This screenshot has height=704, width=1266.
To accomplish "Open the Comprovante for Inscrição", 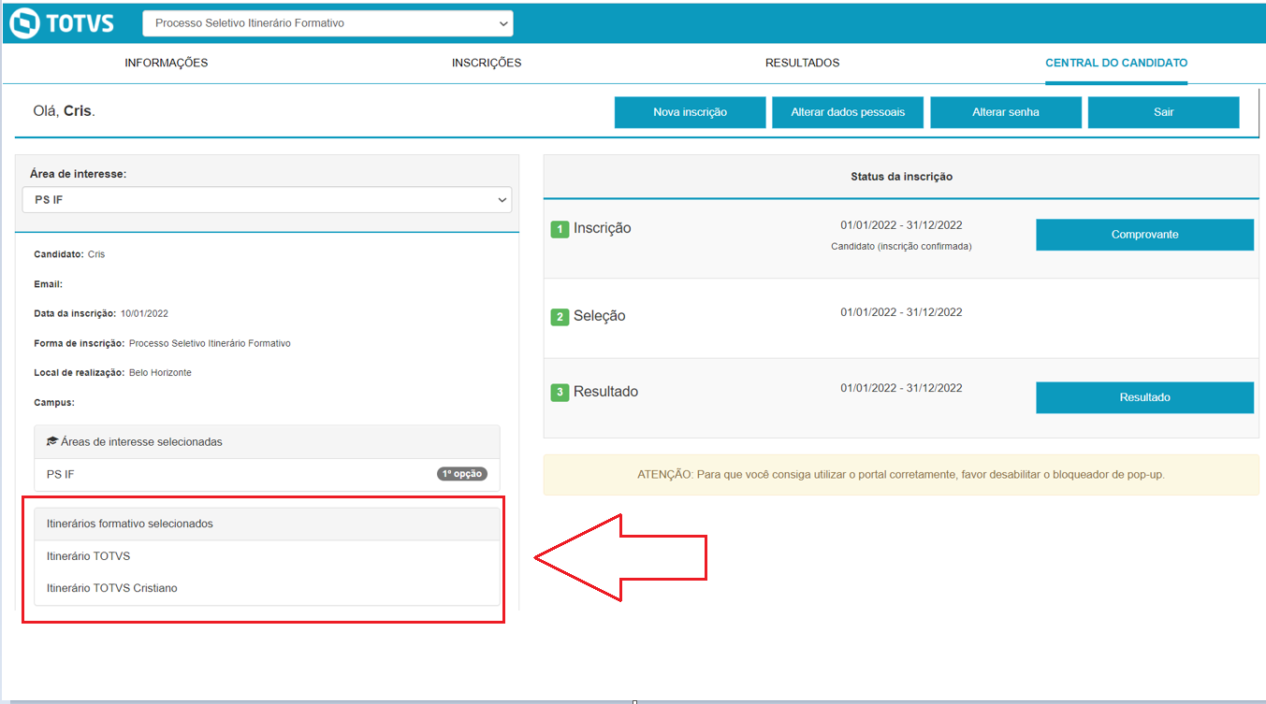I will (x=1144, y=235).
